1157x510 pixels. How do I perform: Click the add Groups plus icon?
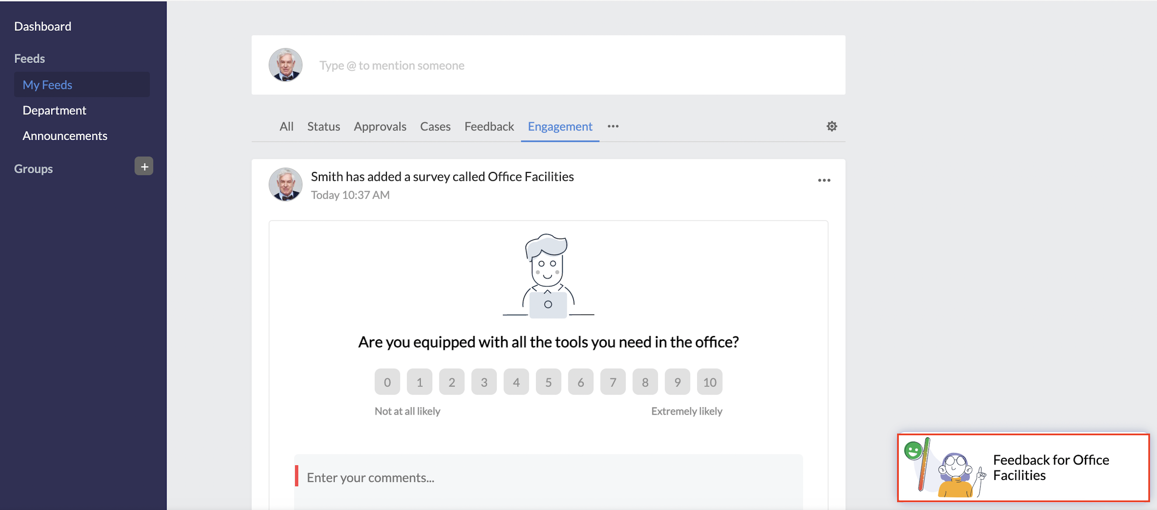[x=144, y=166]
